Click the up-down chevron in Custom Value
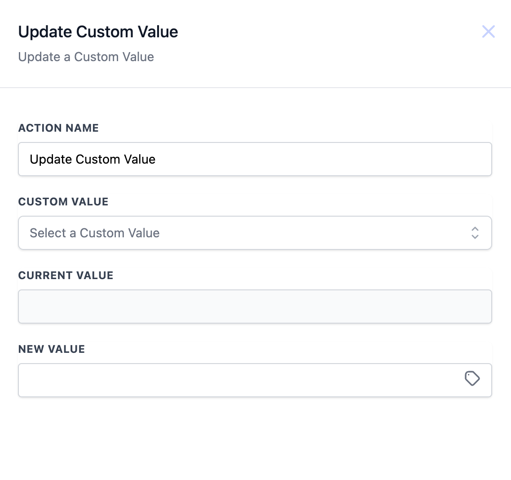Screen dimensions: 511x480 tap(475, 233)
